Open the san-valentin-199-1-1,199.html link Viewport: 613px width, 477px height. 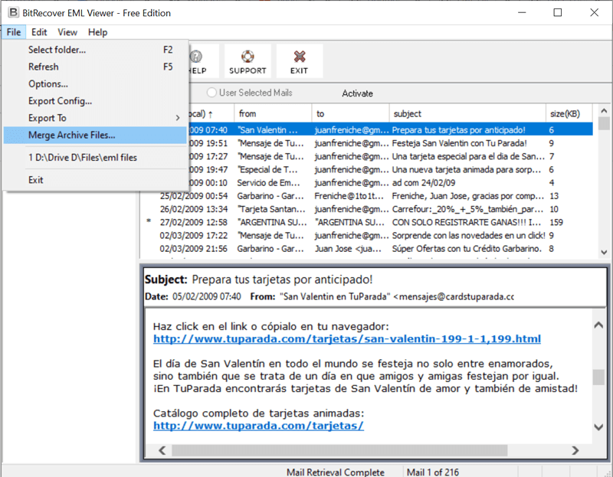[347, 338]
